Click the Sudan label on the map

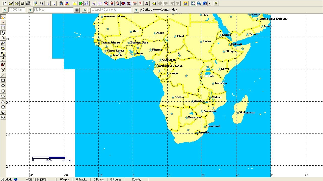coord(207,41)
